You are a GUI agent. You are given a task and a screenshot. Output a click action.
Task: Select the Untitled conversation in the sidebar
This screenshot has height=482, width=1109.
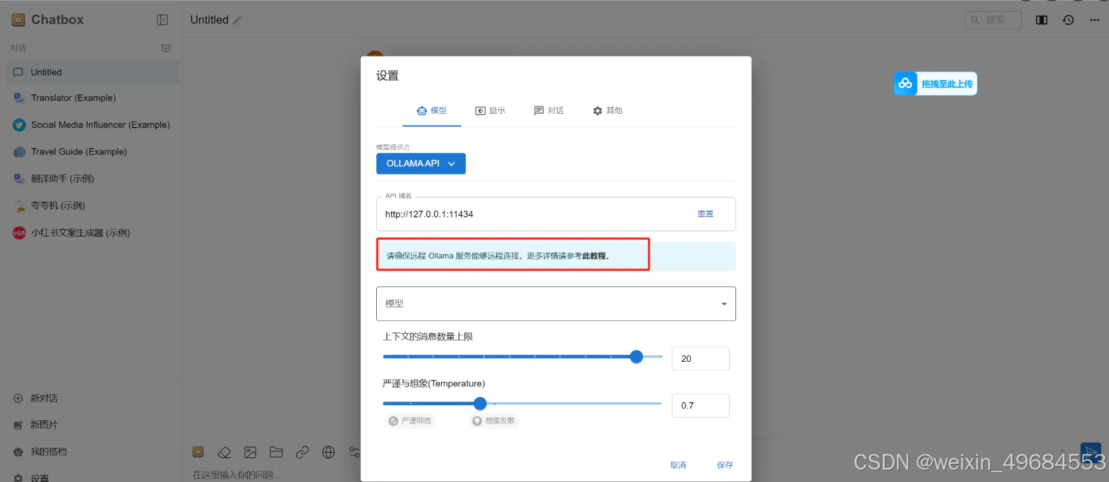click(92, 72)
